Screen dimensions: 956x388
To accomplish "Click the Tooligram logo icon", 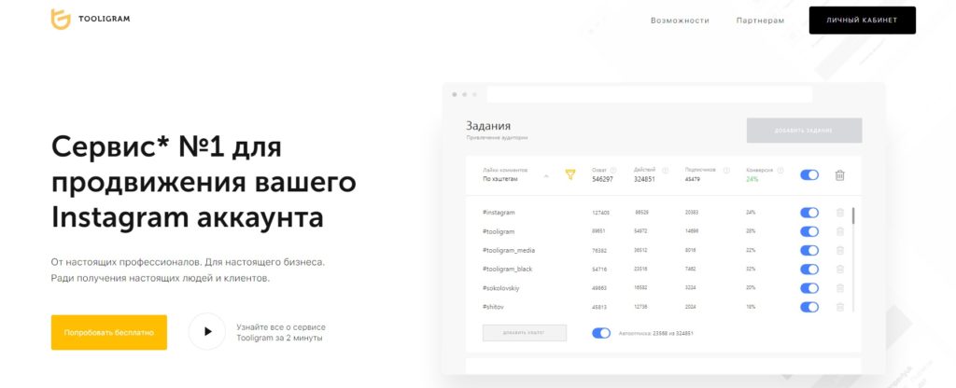I will (x=61, y=19).
